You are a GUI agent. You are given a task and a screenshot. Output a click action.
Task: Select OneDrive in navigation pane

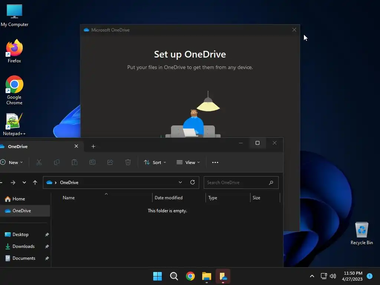[25, 211]
